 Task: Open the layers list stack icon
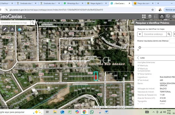click(150, 17)
